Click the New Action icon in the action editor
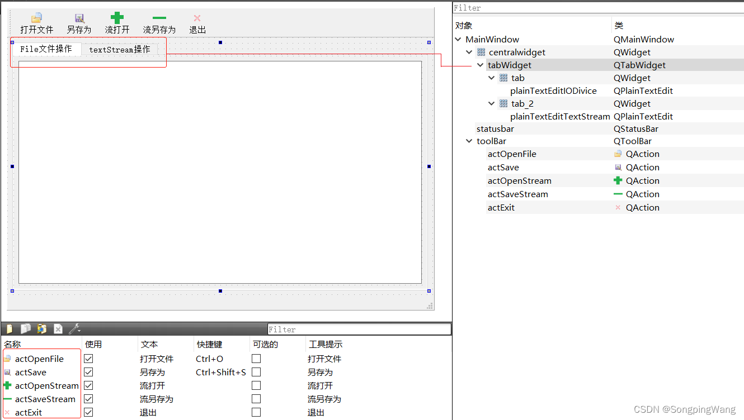The image size is (744, 420). click(9, 328)
